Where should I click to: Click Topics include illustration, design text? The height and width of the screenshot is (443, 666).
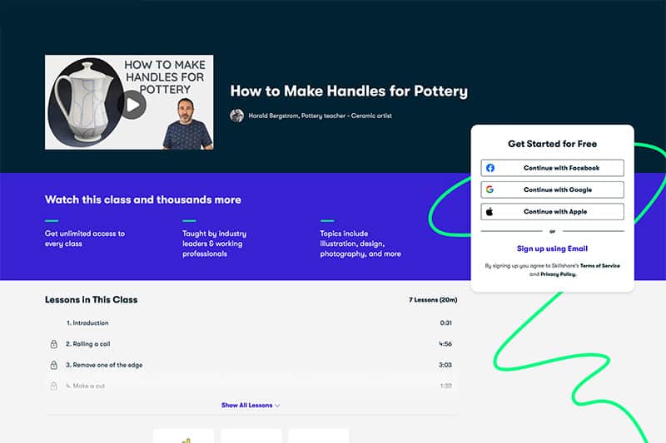click(360, 244)
